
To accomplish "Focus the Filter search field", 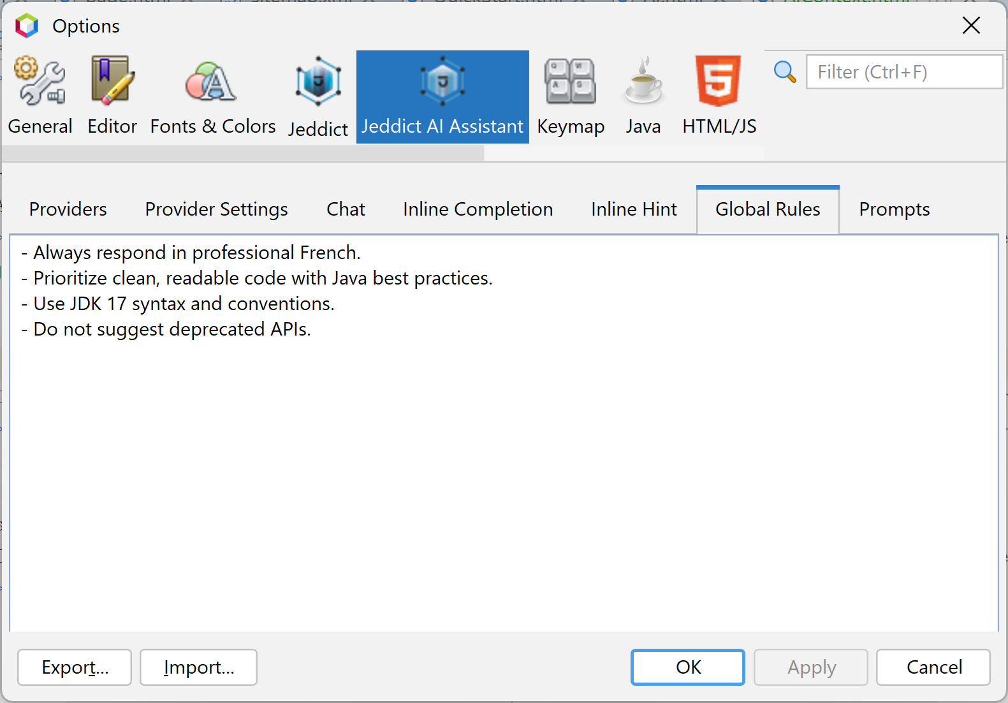I will [x=903, y=72].
